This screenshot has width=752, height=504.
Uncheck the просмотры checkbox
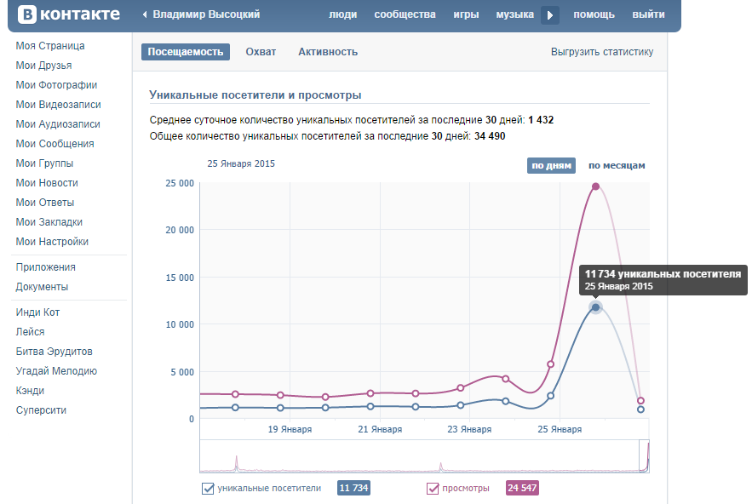pos(433,488)
